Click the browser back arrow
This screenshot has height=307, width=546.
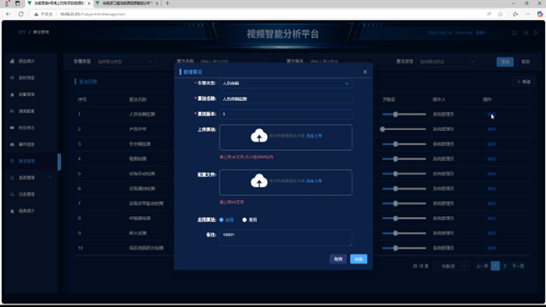tap(8, 14)
